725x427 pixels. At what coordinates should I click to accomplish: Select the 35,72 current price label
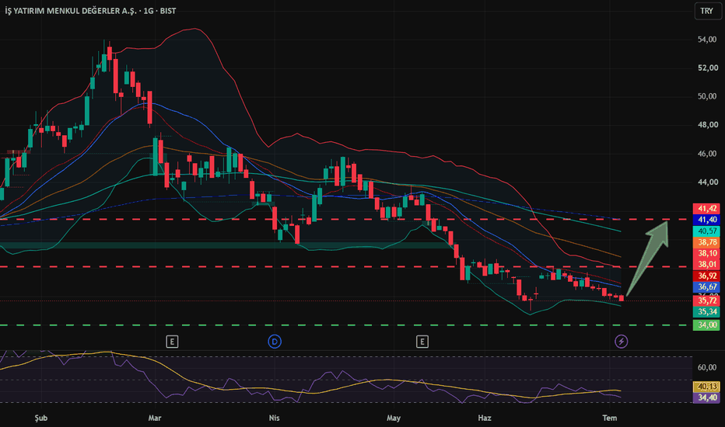pyautogui.click(x=706, y=300)
